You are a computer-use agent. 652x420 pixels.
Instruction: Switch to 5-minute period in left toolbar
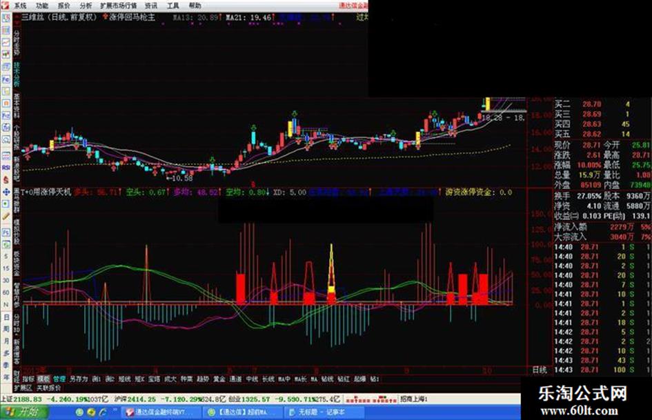click(x=6, y=256)
